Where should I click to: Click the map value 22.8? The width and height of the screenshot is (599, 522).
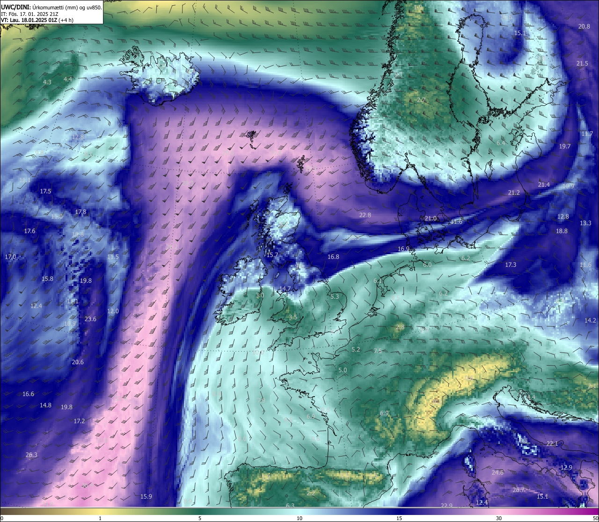pos(365,215)
